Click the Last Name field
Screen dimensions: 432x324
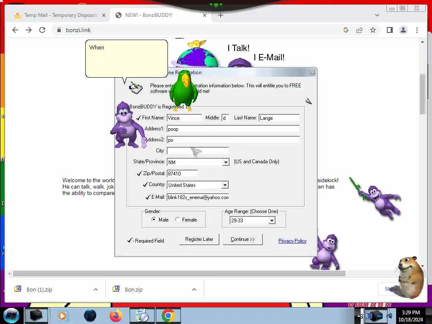pyautogui.click(x=279, y=118)
